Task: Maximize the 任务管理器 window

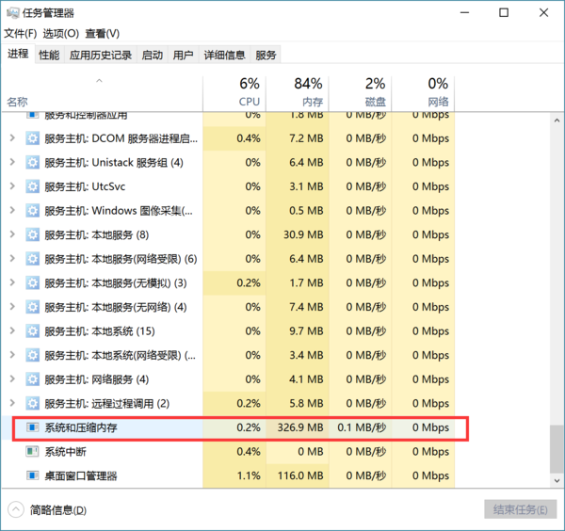Action: [504, 12]
